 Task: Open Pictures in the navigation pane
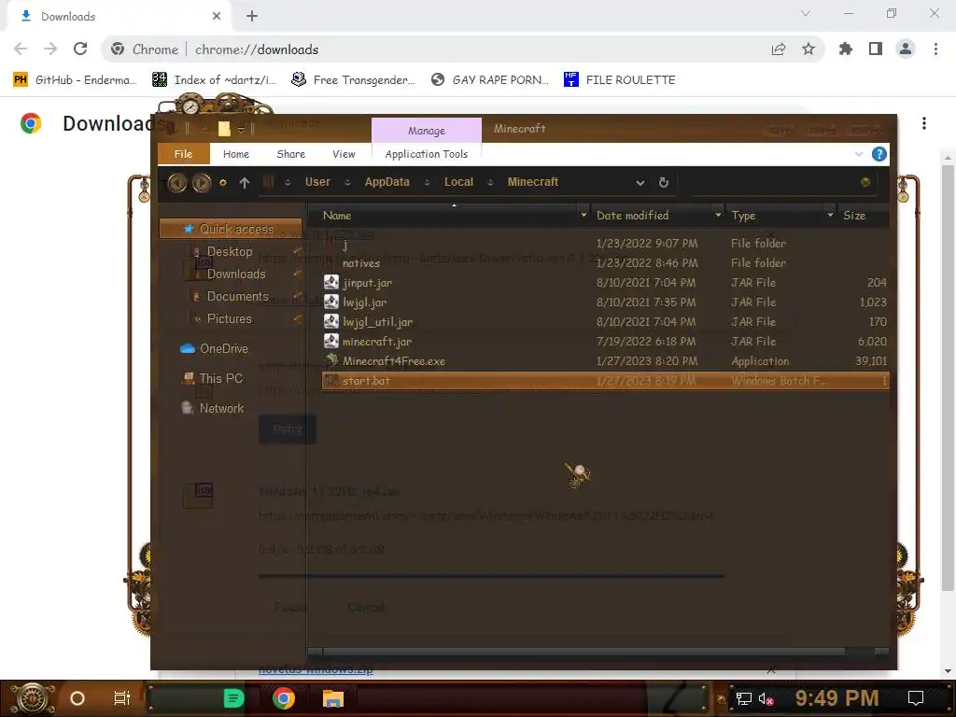229,319
